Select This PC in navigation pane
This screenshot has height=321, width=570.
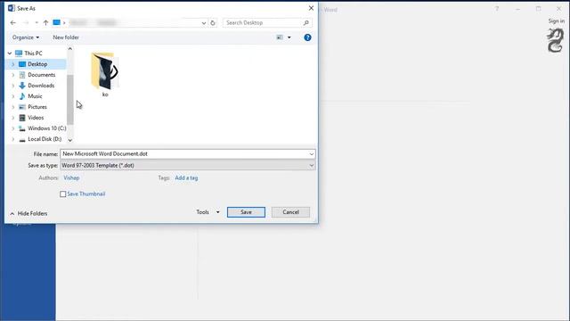click(33, 53)
